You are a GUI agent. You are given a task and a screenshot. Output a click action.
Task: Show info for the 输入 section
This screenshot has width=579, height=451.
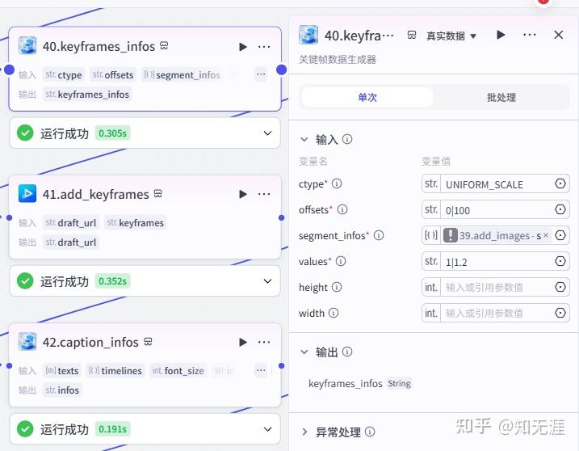(x=347, y=139)
